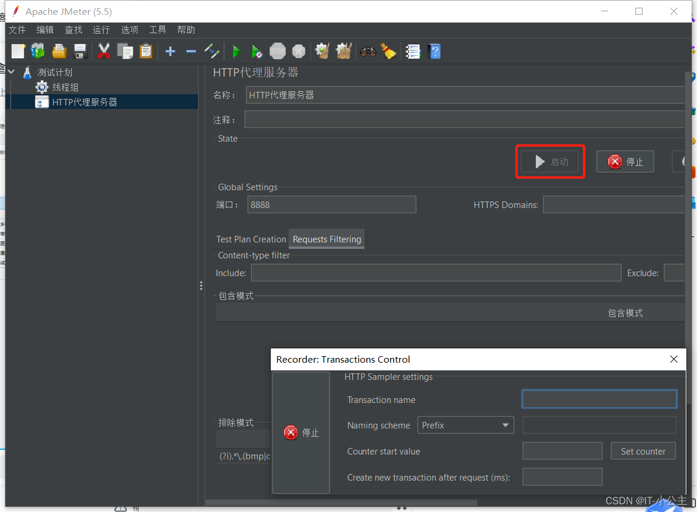Collapse the 测试计划 tree node
This screenshot has height=512, width=697.
tap(12, 72)
